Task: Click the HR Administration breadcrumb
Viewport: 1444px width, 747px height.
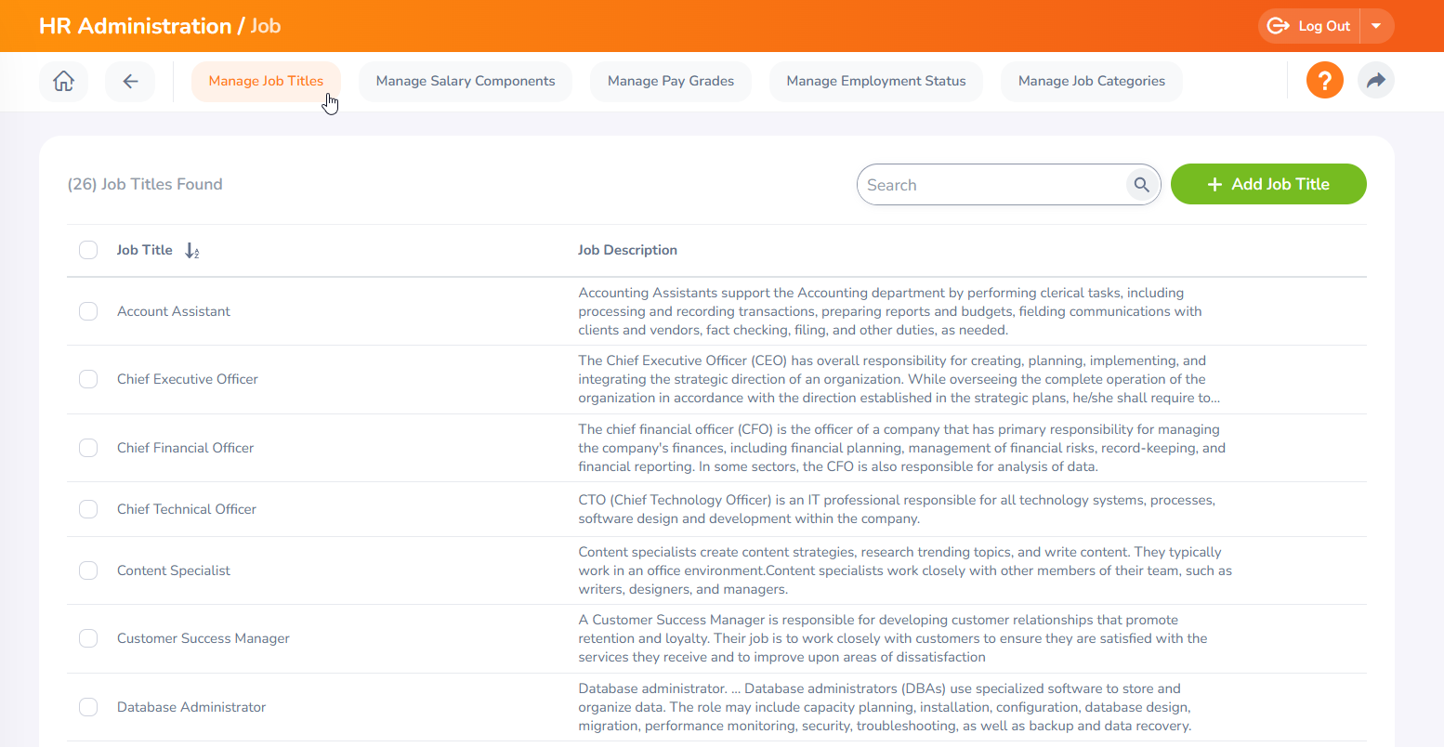Action: (136, 26)
